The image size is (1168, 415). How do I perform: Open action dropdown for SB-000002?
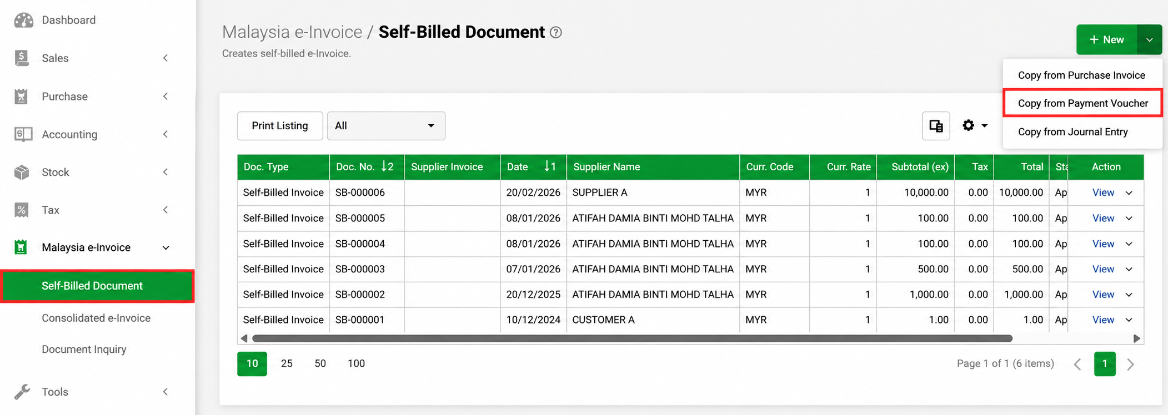pos(1129,295)
